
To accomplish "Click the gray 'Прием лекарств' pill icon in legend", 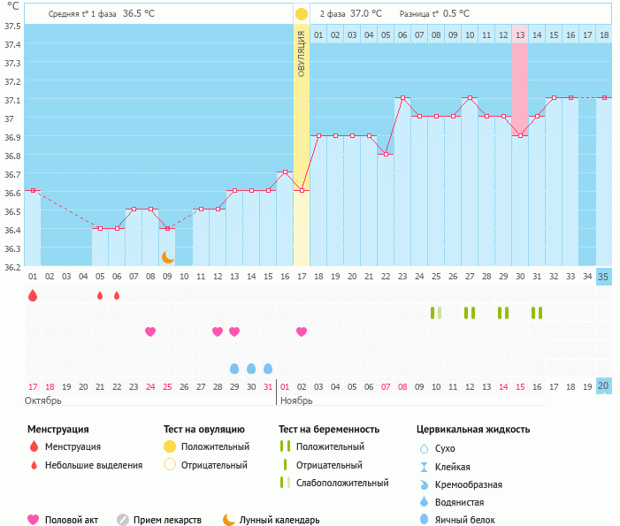I will [x=123, y=520].
